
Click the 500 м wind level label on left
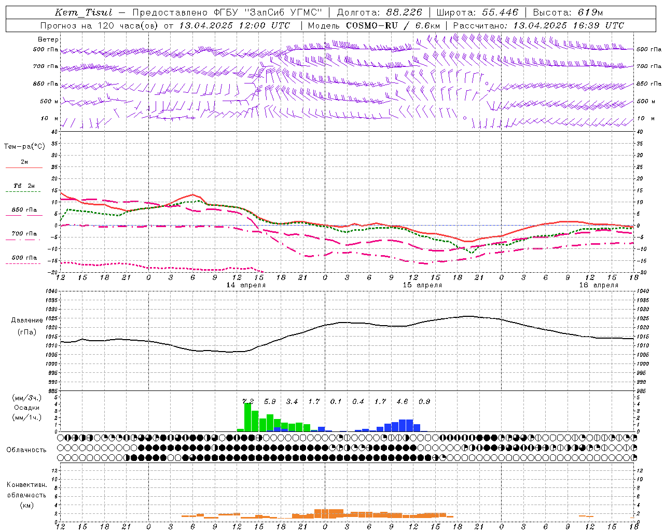pyautogui.click(x=49, y=101)
